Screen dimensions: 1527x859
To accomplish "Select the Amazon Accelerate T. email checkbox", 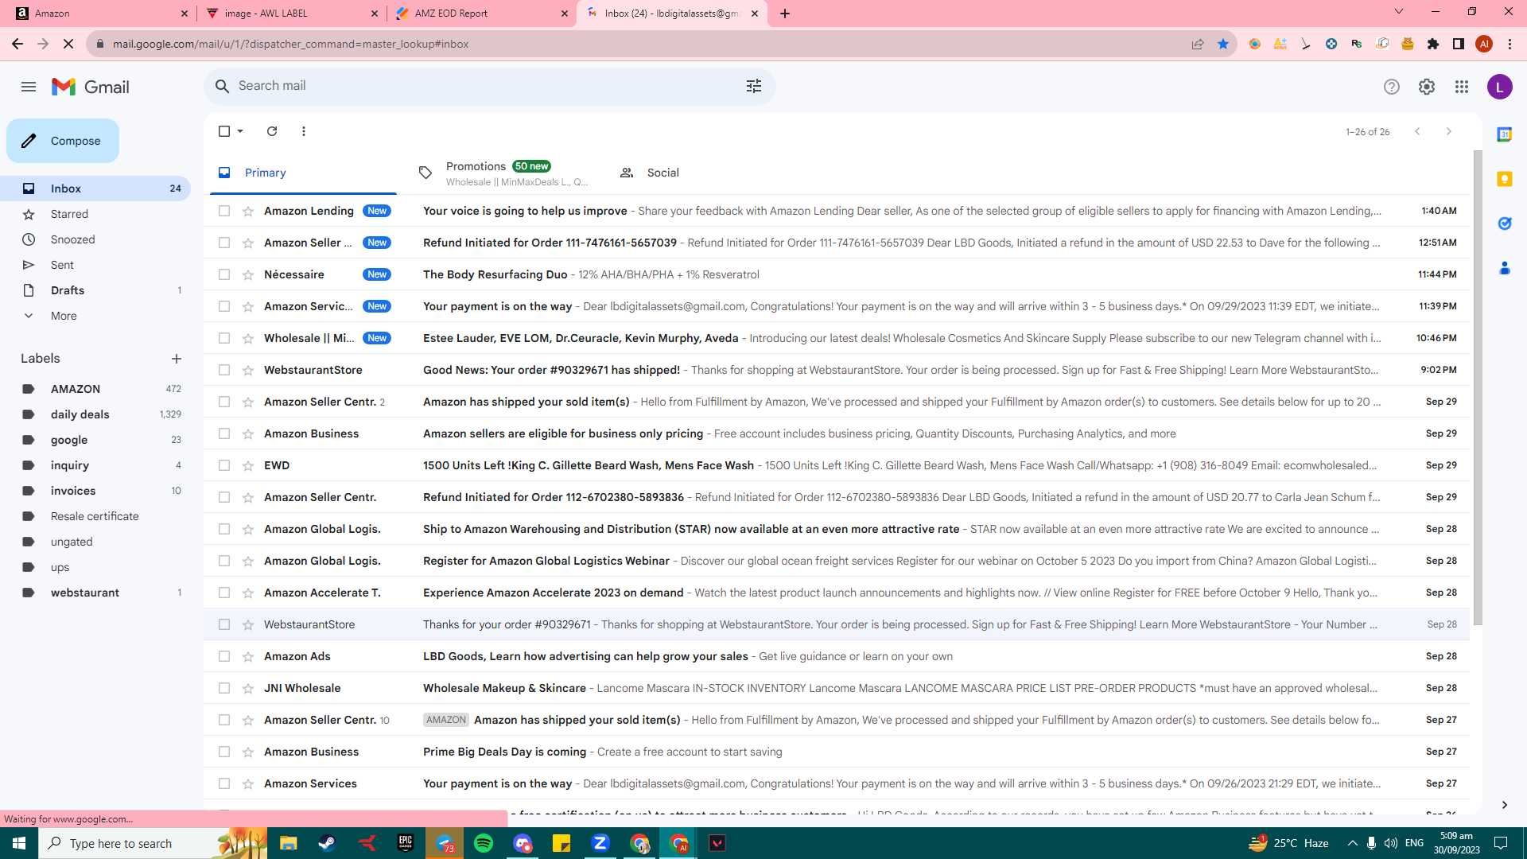I will (x=224, y=593).
